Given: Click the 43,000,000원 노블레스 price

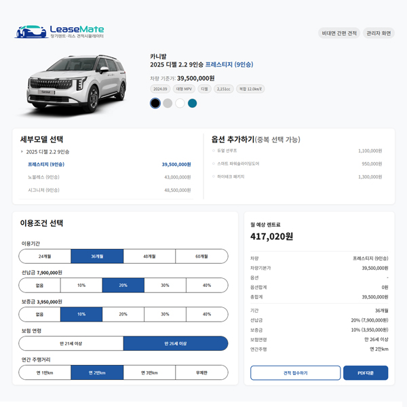Looking at the screenshot, I should [178, 177].
